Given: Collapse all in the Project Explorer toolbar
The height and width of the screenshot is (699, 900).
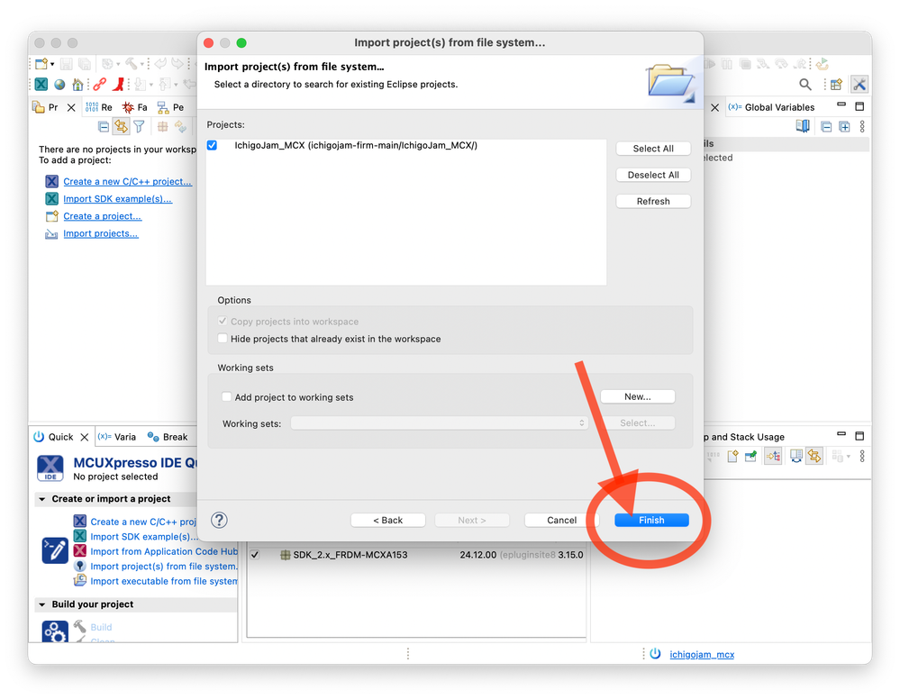Looking at the screenshot, I should coord(104,126).
